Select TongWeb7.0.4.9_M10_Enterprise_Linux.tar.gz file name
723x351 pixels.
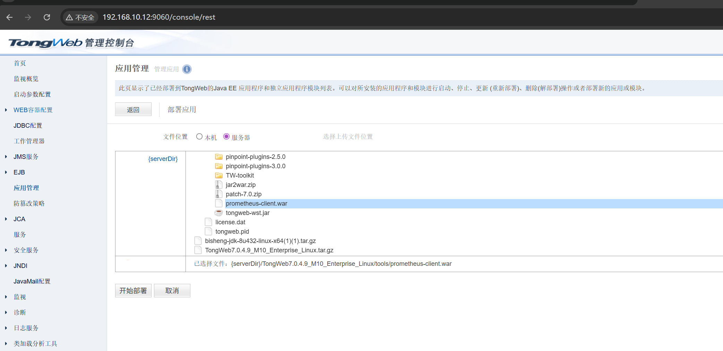(x=269, y=250)
